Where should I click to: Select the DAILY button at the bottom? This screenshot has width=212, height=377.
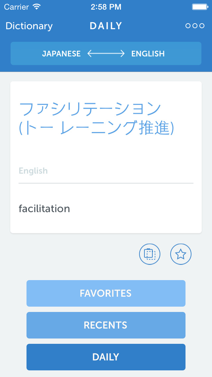click(106, 357)
